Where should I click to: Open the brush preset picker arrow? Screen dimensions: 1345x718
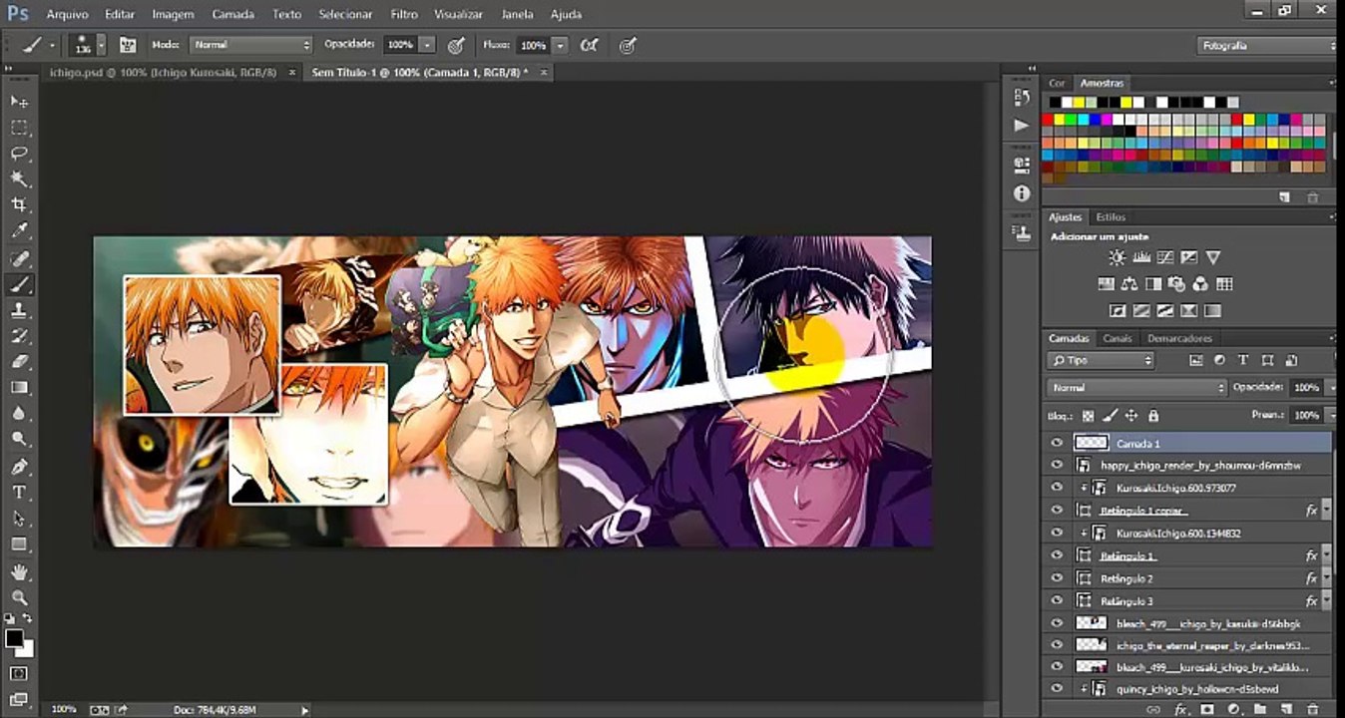point(101,45)
